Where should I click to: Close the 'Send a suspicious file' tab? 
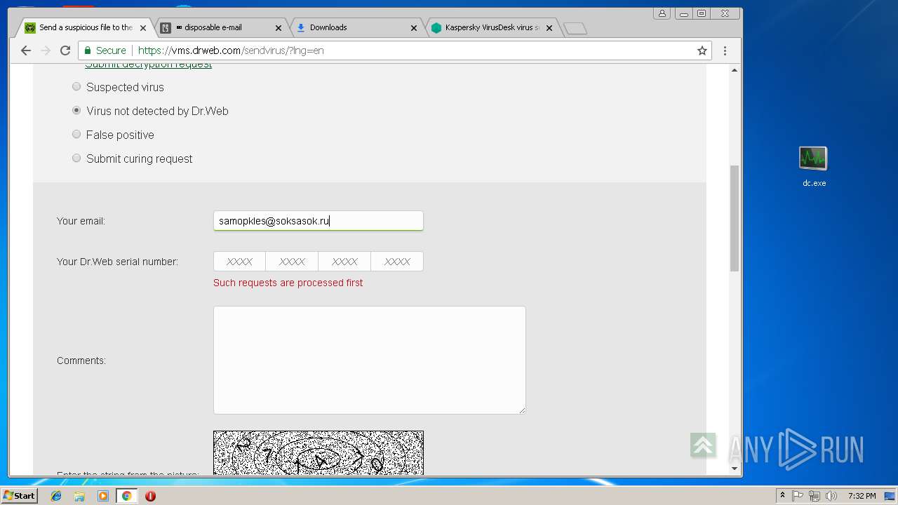coord(143,28)
